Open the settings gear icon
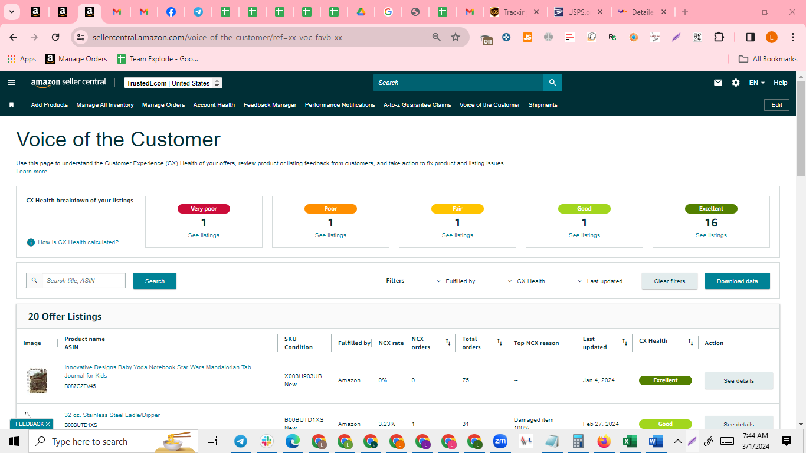806x453 pixels. [x=736, y=83]
